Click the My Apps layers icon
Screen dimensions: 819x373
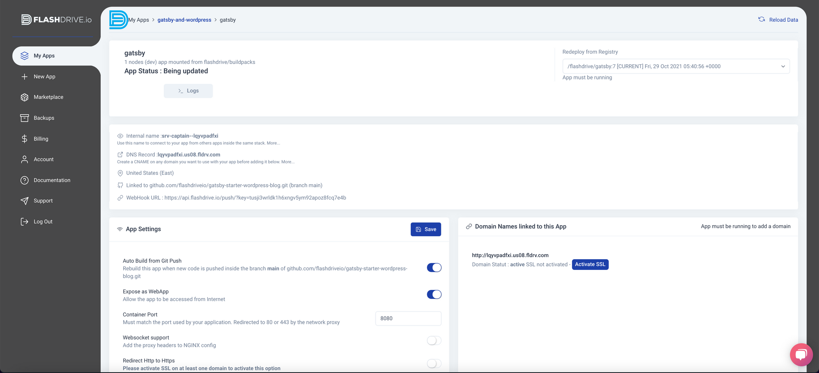25,56
